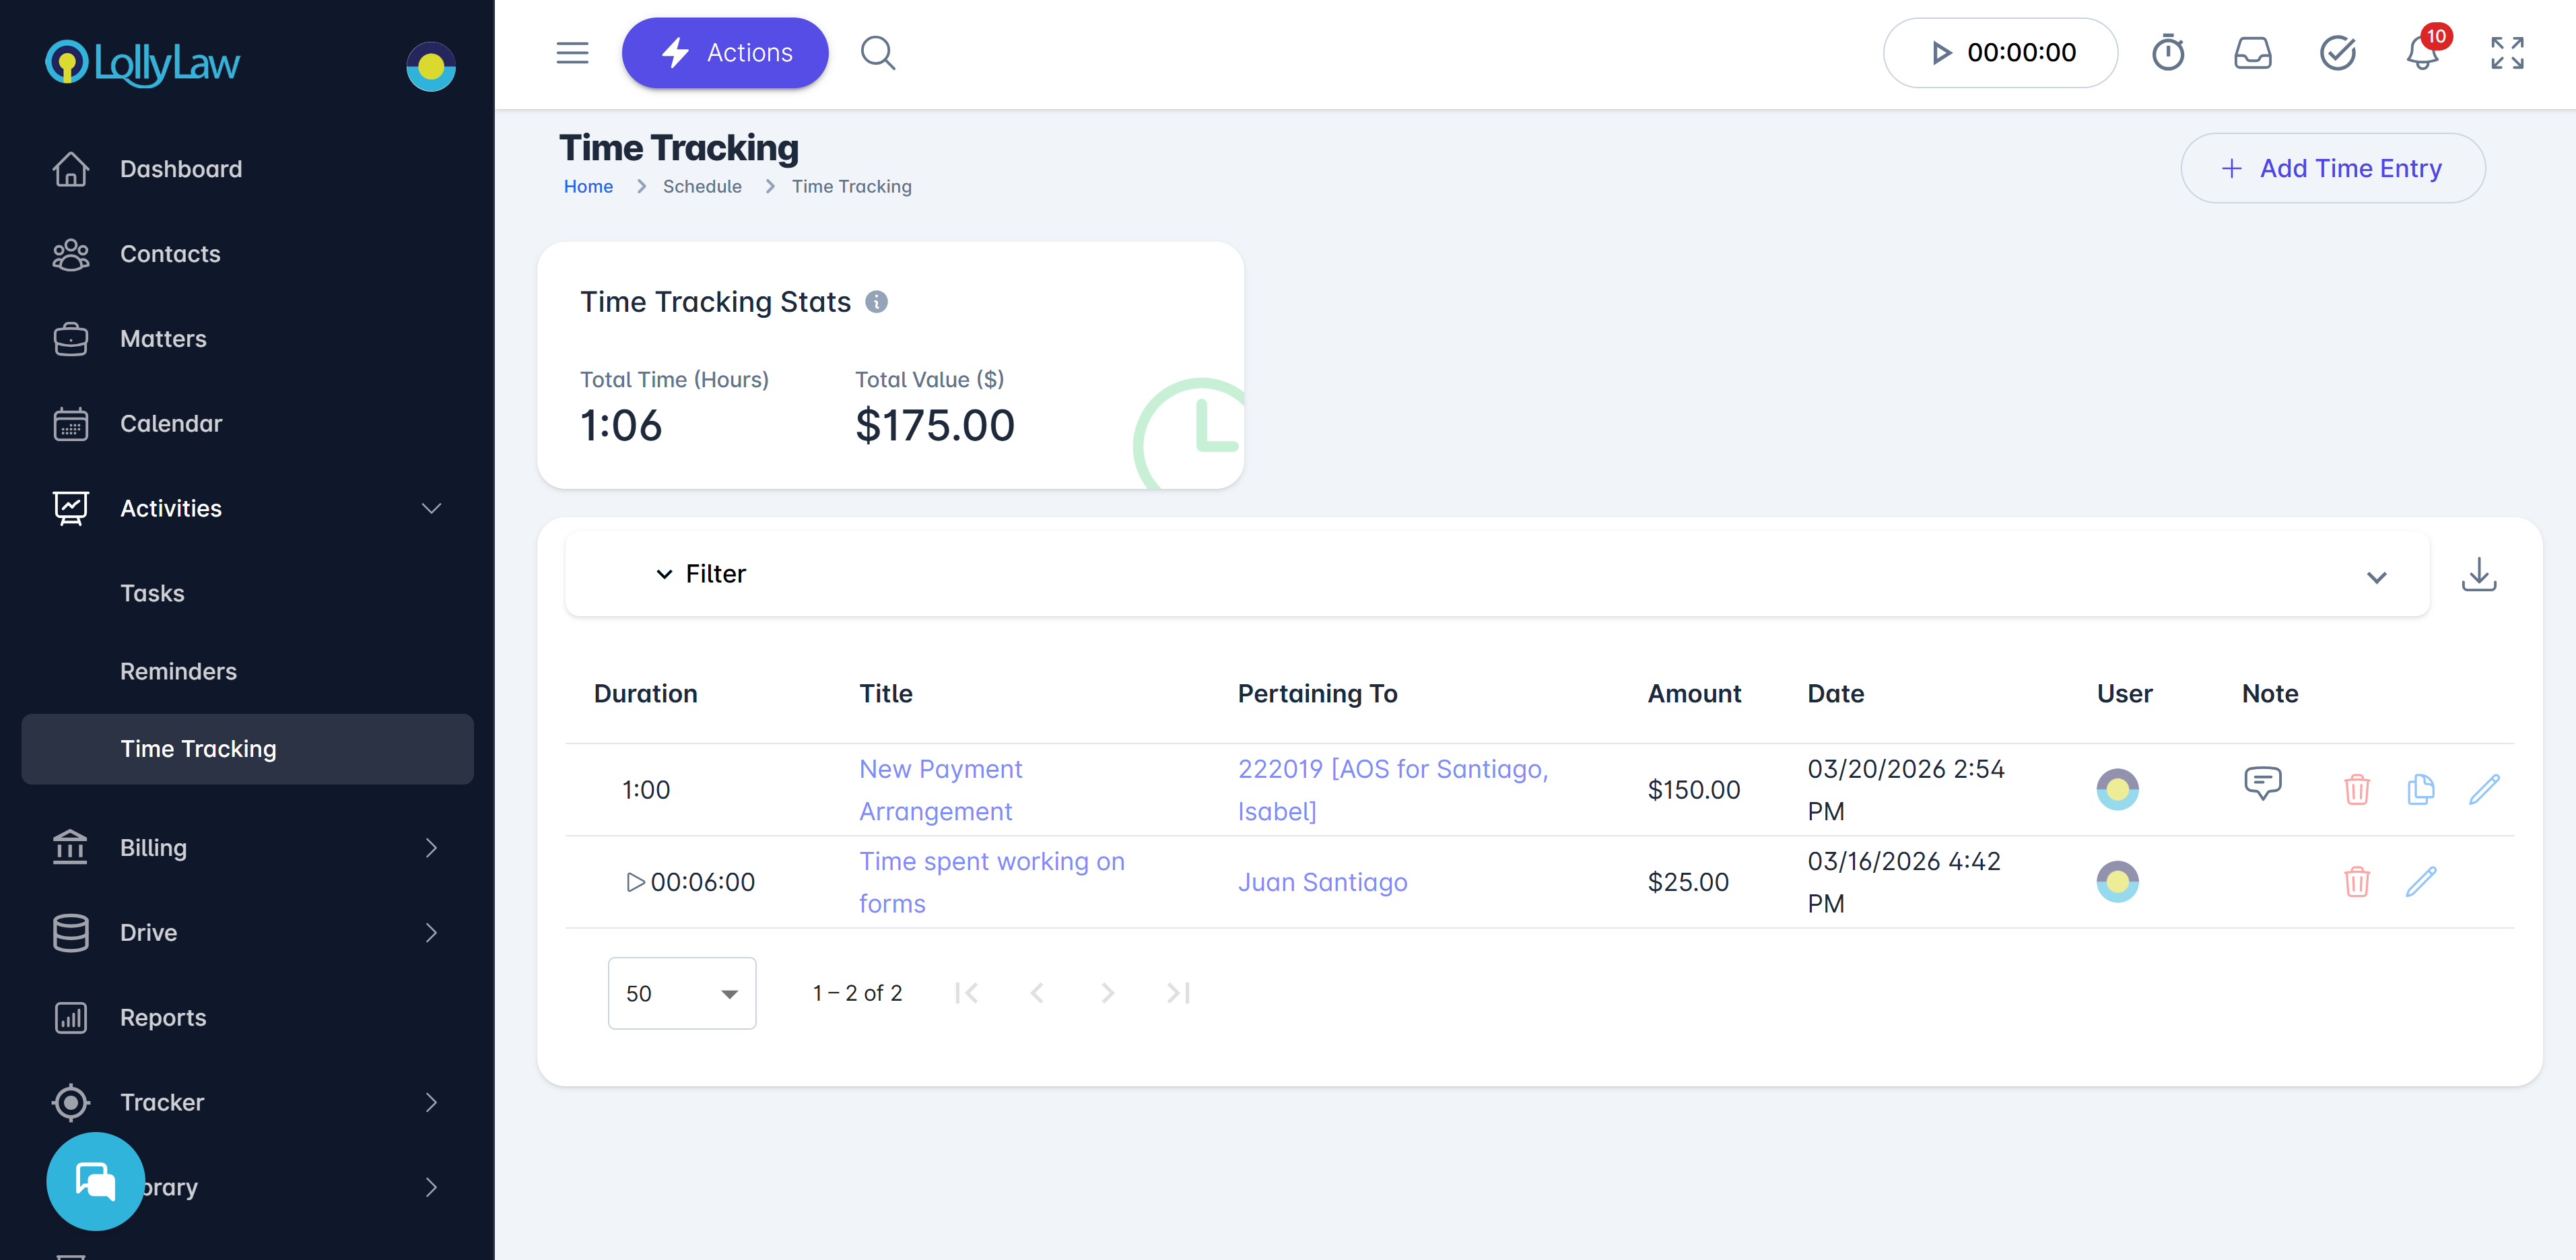The image size is (2576, 1260).
Task: Open the inbox tray icon
Action: click(x=2252, y=53)
